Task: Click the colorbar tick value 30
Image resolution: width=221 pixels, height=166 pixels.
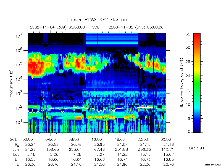Action: point(188,47)
